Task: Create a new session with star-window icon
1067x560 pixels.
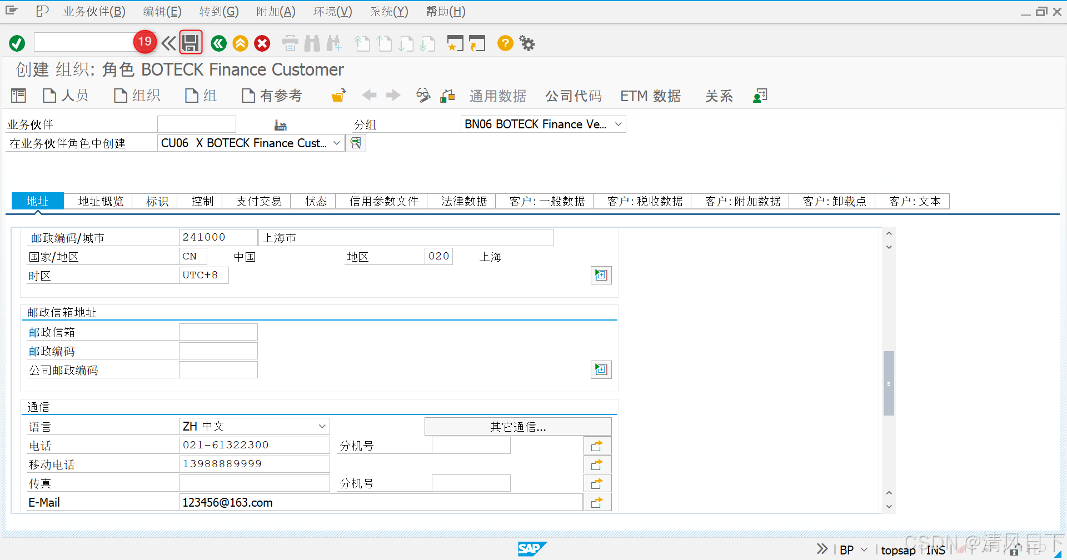Action: (x=455, y=43)
